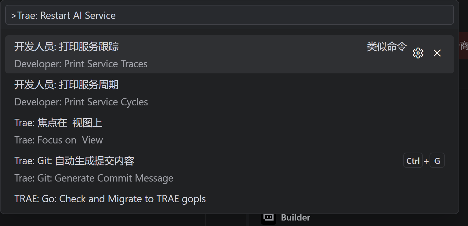Select Developer: Print Service Cycles text
The width and height of the screenshot is (468, 226).
(81, 102)
